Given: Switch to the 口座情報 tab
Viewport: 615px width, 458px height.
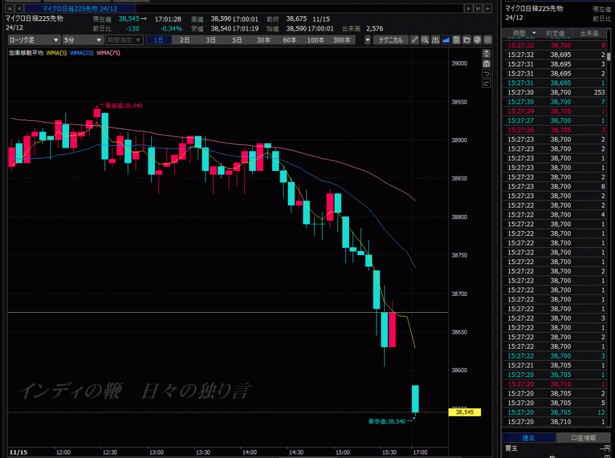Looking at the screenshot, I should (583, 438).
